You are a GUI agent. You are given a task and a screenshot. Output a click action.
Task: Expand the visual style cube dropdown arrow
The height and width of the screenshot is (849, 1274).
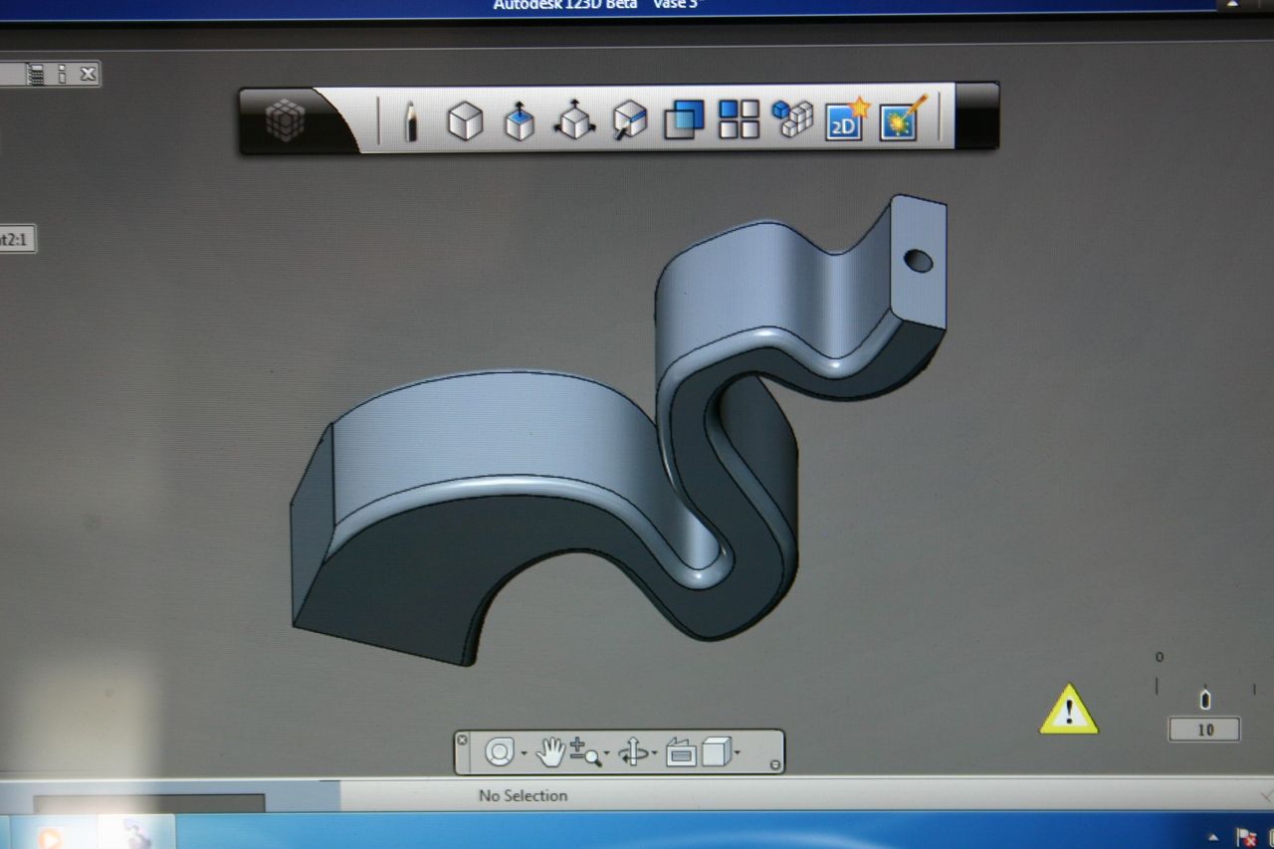[738, 755]
